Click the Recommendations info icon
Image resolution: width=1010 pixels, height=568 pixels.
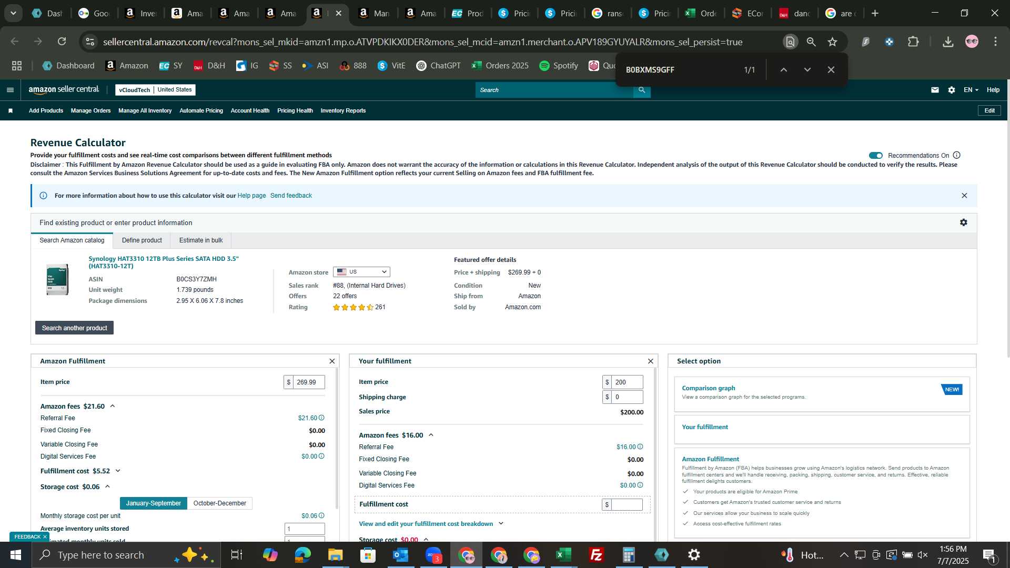click(x=957, y=155)
